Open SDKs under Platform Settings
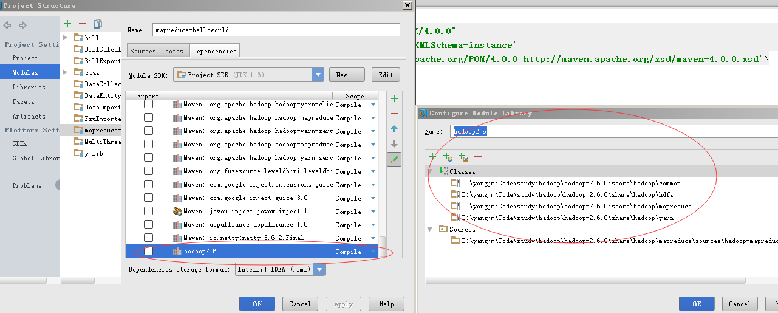Screen dimensions: 778x313 20,144
